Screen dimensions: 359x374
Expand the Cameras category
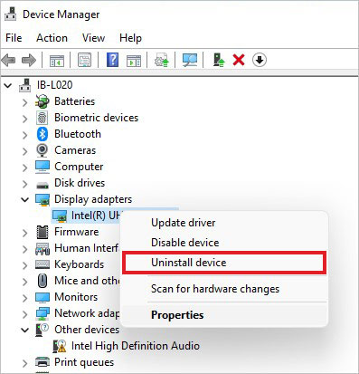point(25,151)
